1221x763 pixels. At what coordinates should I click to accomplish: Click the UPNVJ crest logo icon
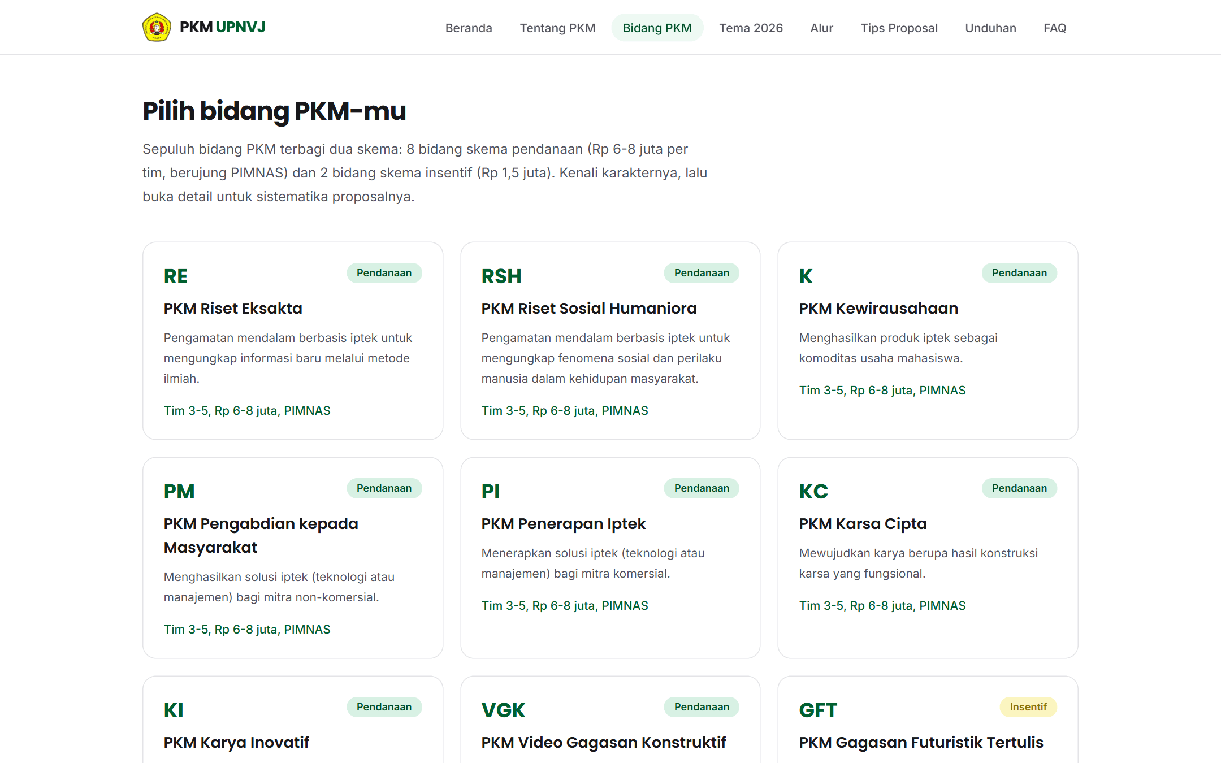(157, 27)
